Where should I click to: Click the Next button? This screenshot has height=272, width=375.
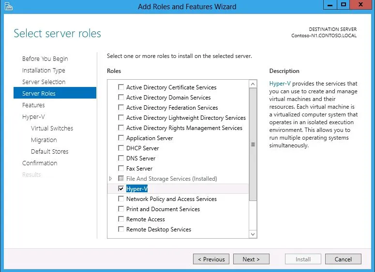[251, 259]
